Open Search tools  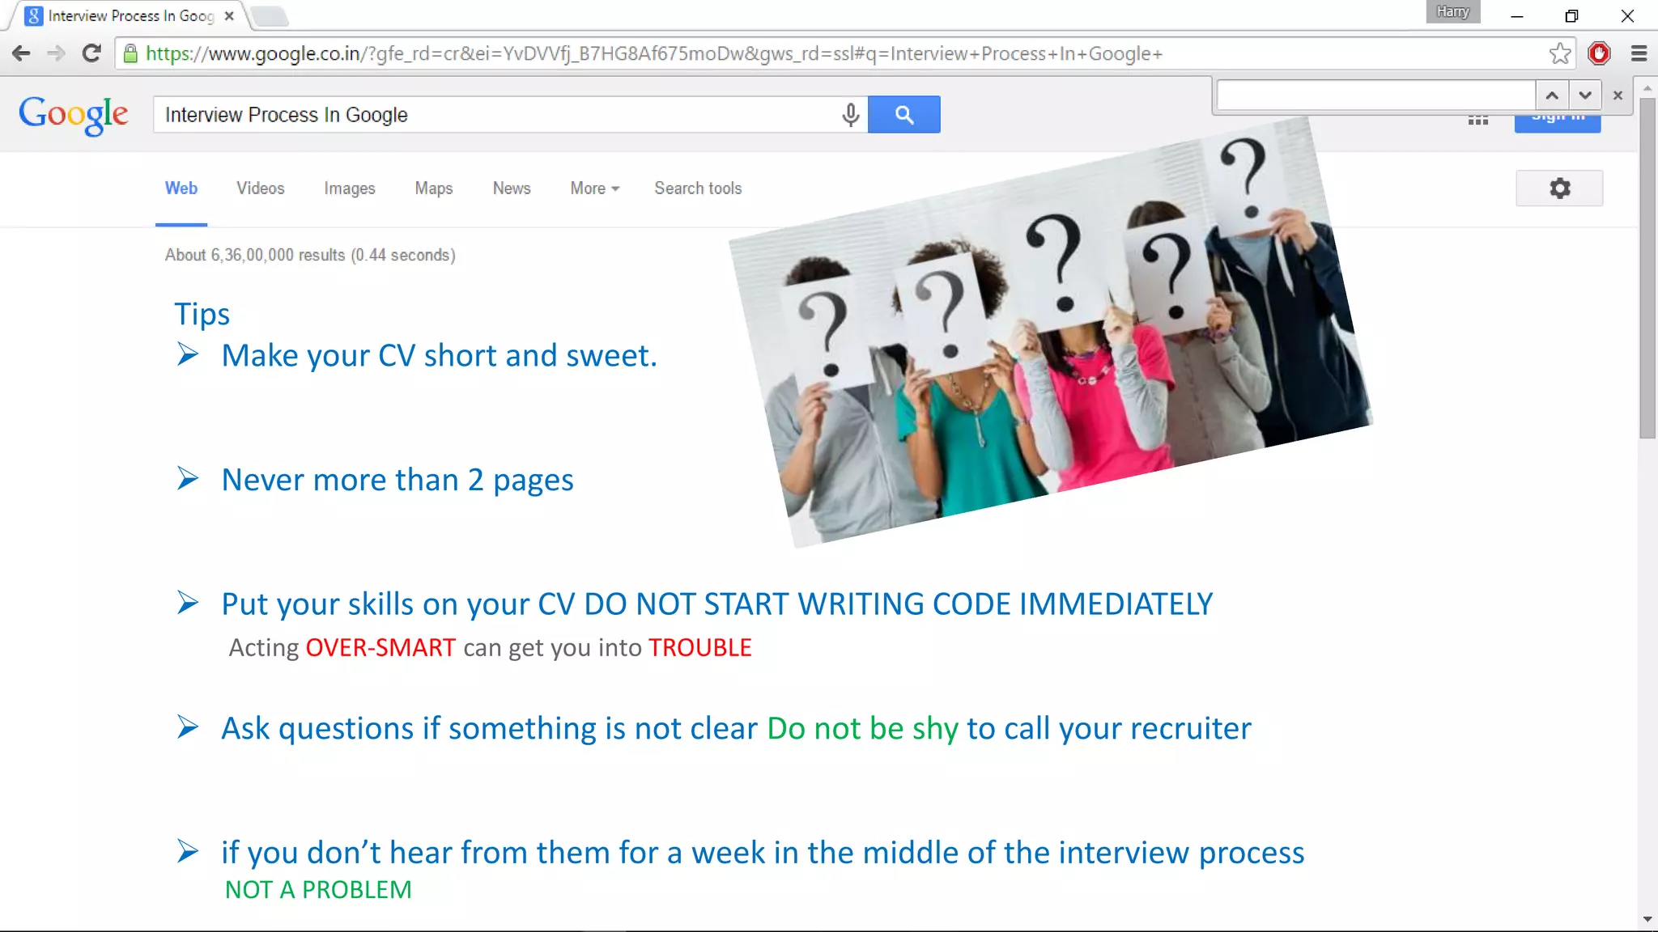[x=698, y=189]
